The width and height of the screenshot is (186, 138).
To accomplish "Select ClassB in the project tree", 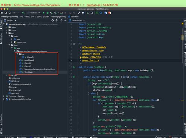I will [28, 63].
